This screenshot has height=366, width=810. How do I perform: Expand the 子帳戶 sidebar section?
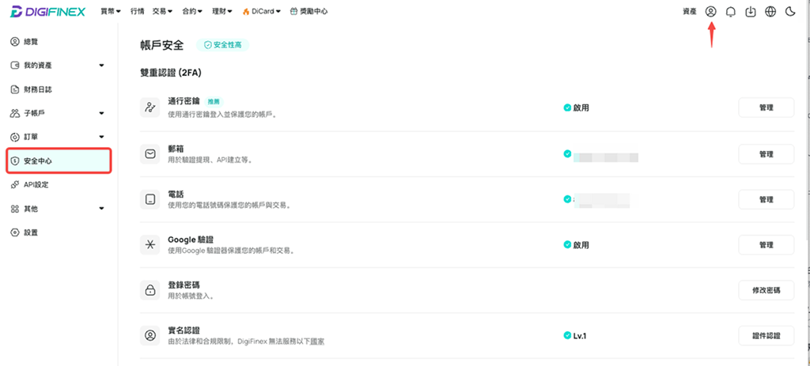click(x=58, y=113)
